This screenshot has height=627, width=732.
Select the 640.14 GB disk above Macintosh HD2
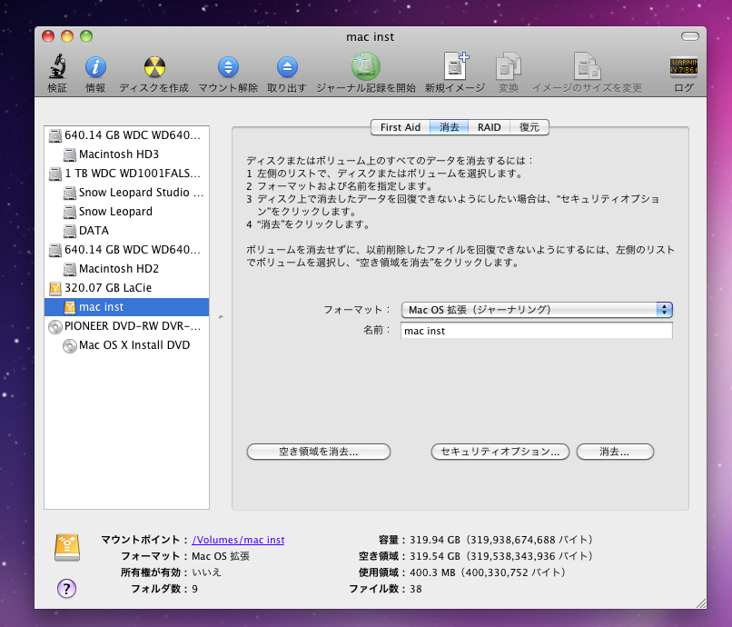pyautogui.click(x=126, y=250)
